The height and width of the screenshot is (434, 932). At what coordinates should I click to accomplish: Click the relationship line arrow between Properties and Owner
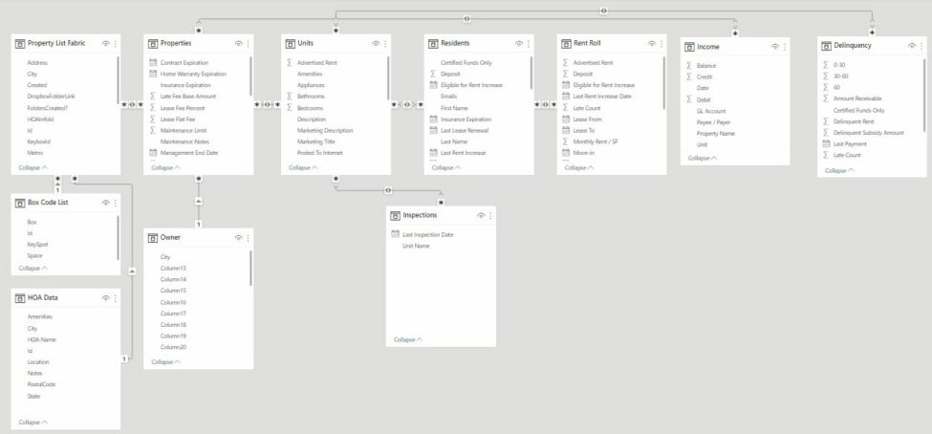point(199,202)
